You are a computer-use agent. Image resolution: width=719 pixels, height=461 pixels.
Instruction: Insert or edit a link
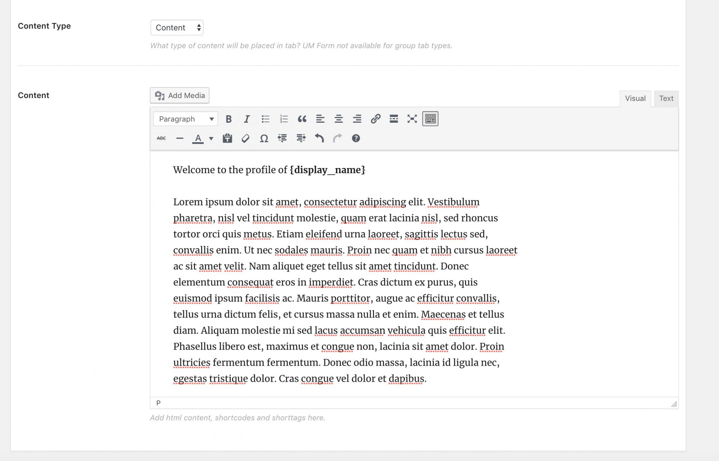pyautogui.click(x=376, y=119)
